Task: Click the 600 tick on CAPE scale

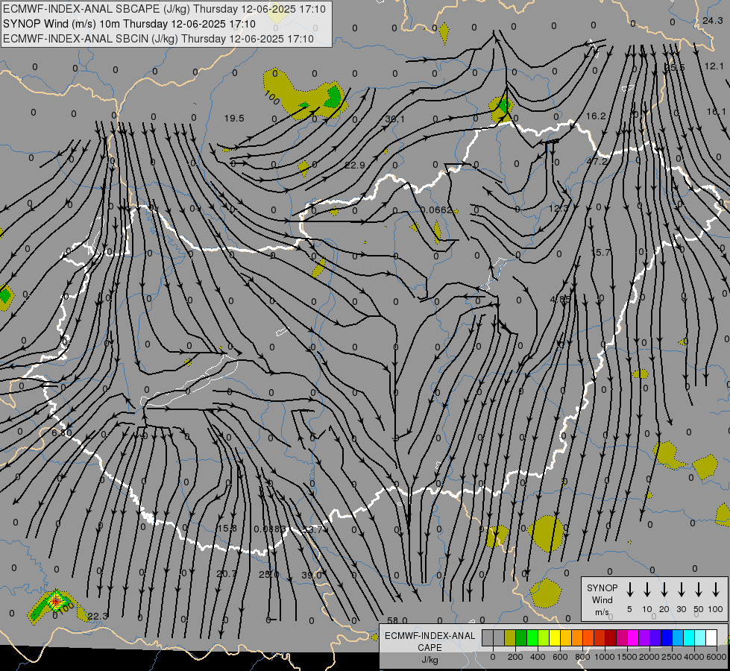Action: point(560,657)
